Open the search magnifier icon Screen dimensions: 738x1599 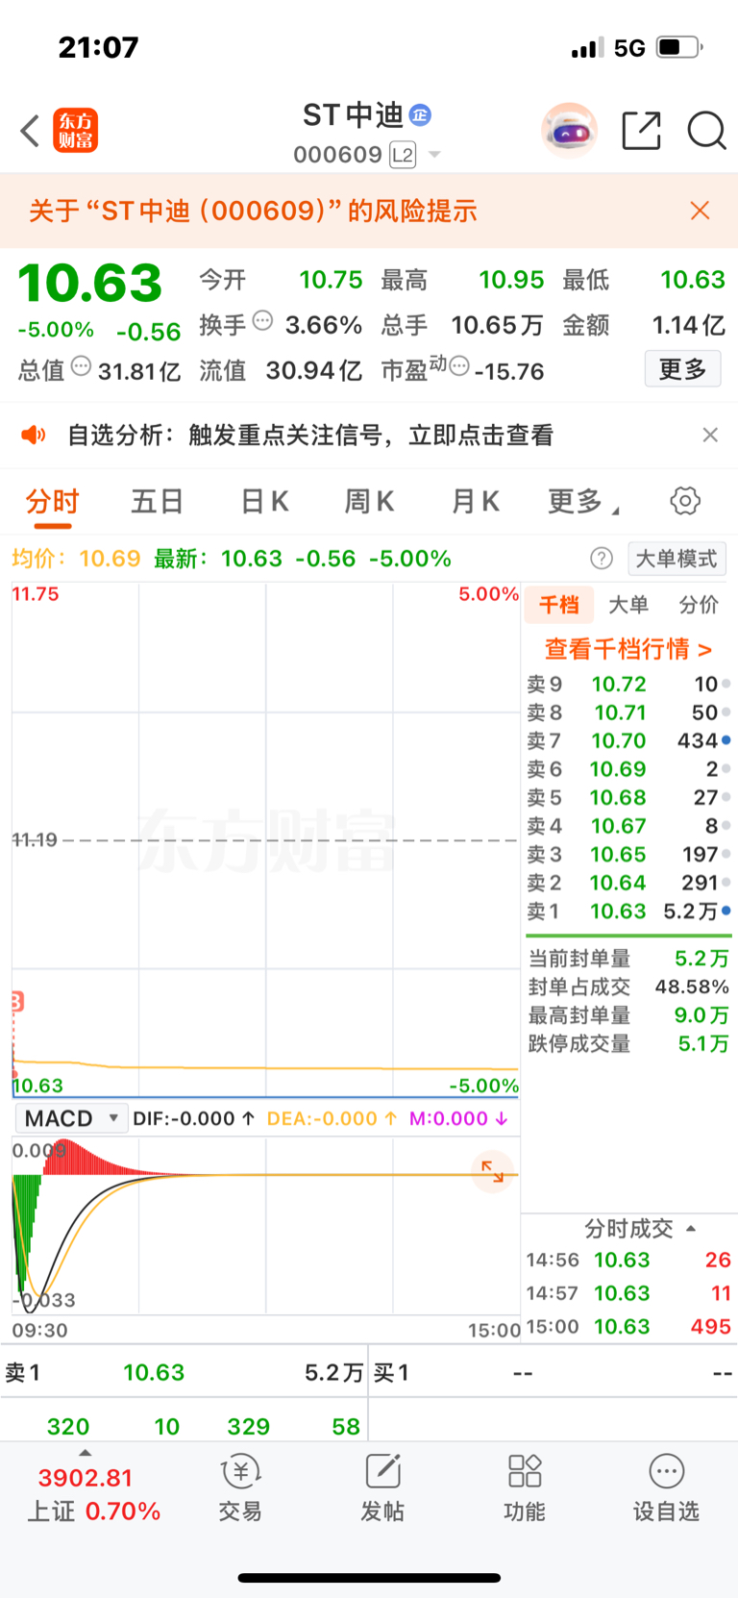point(706,131)
